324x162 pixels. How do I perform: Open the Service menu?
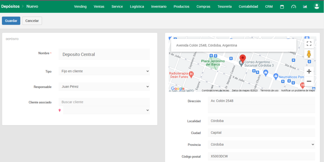[117, 7]
